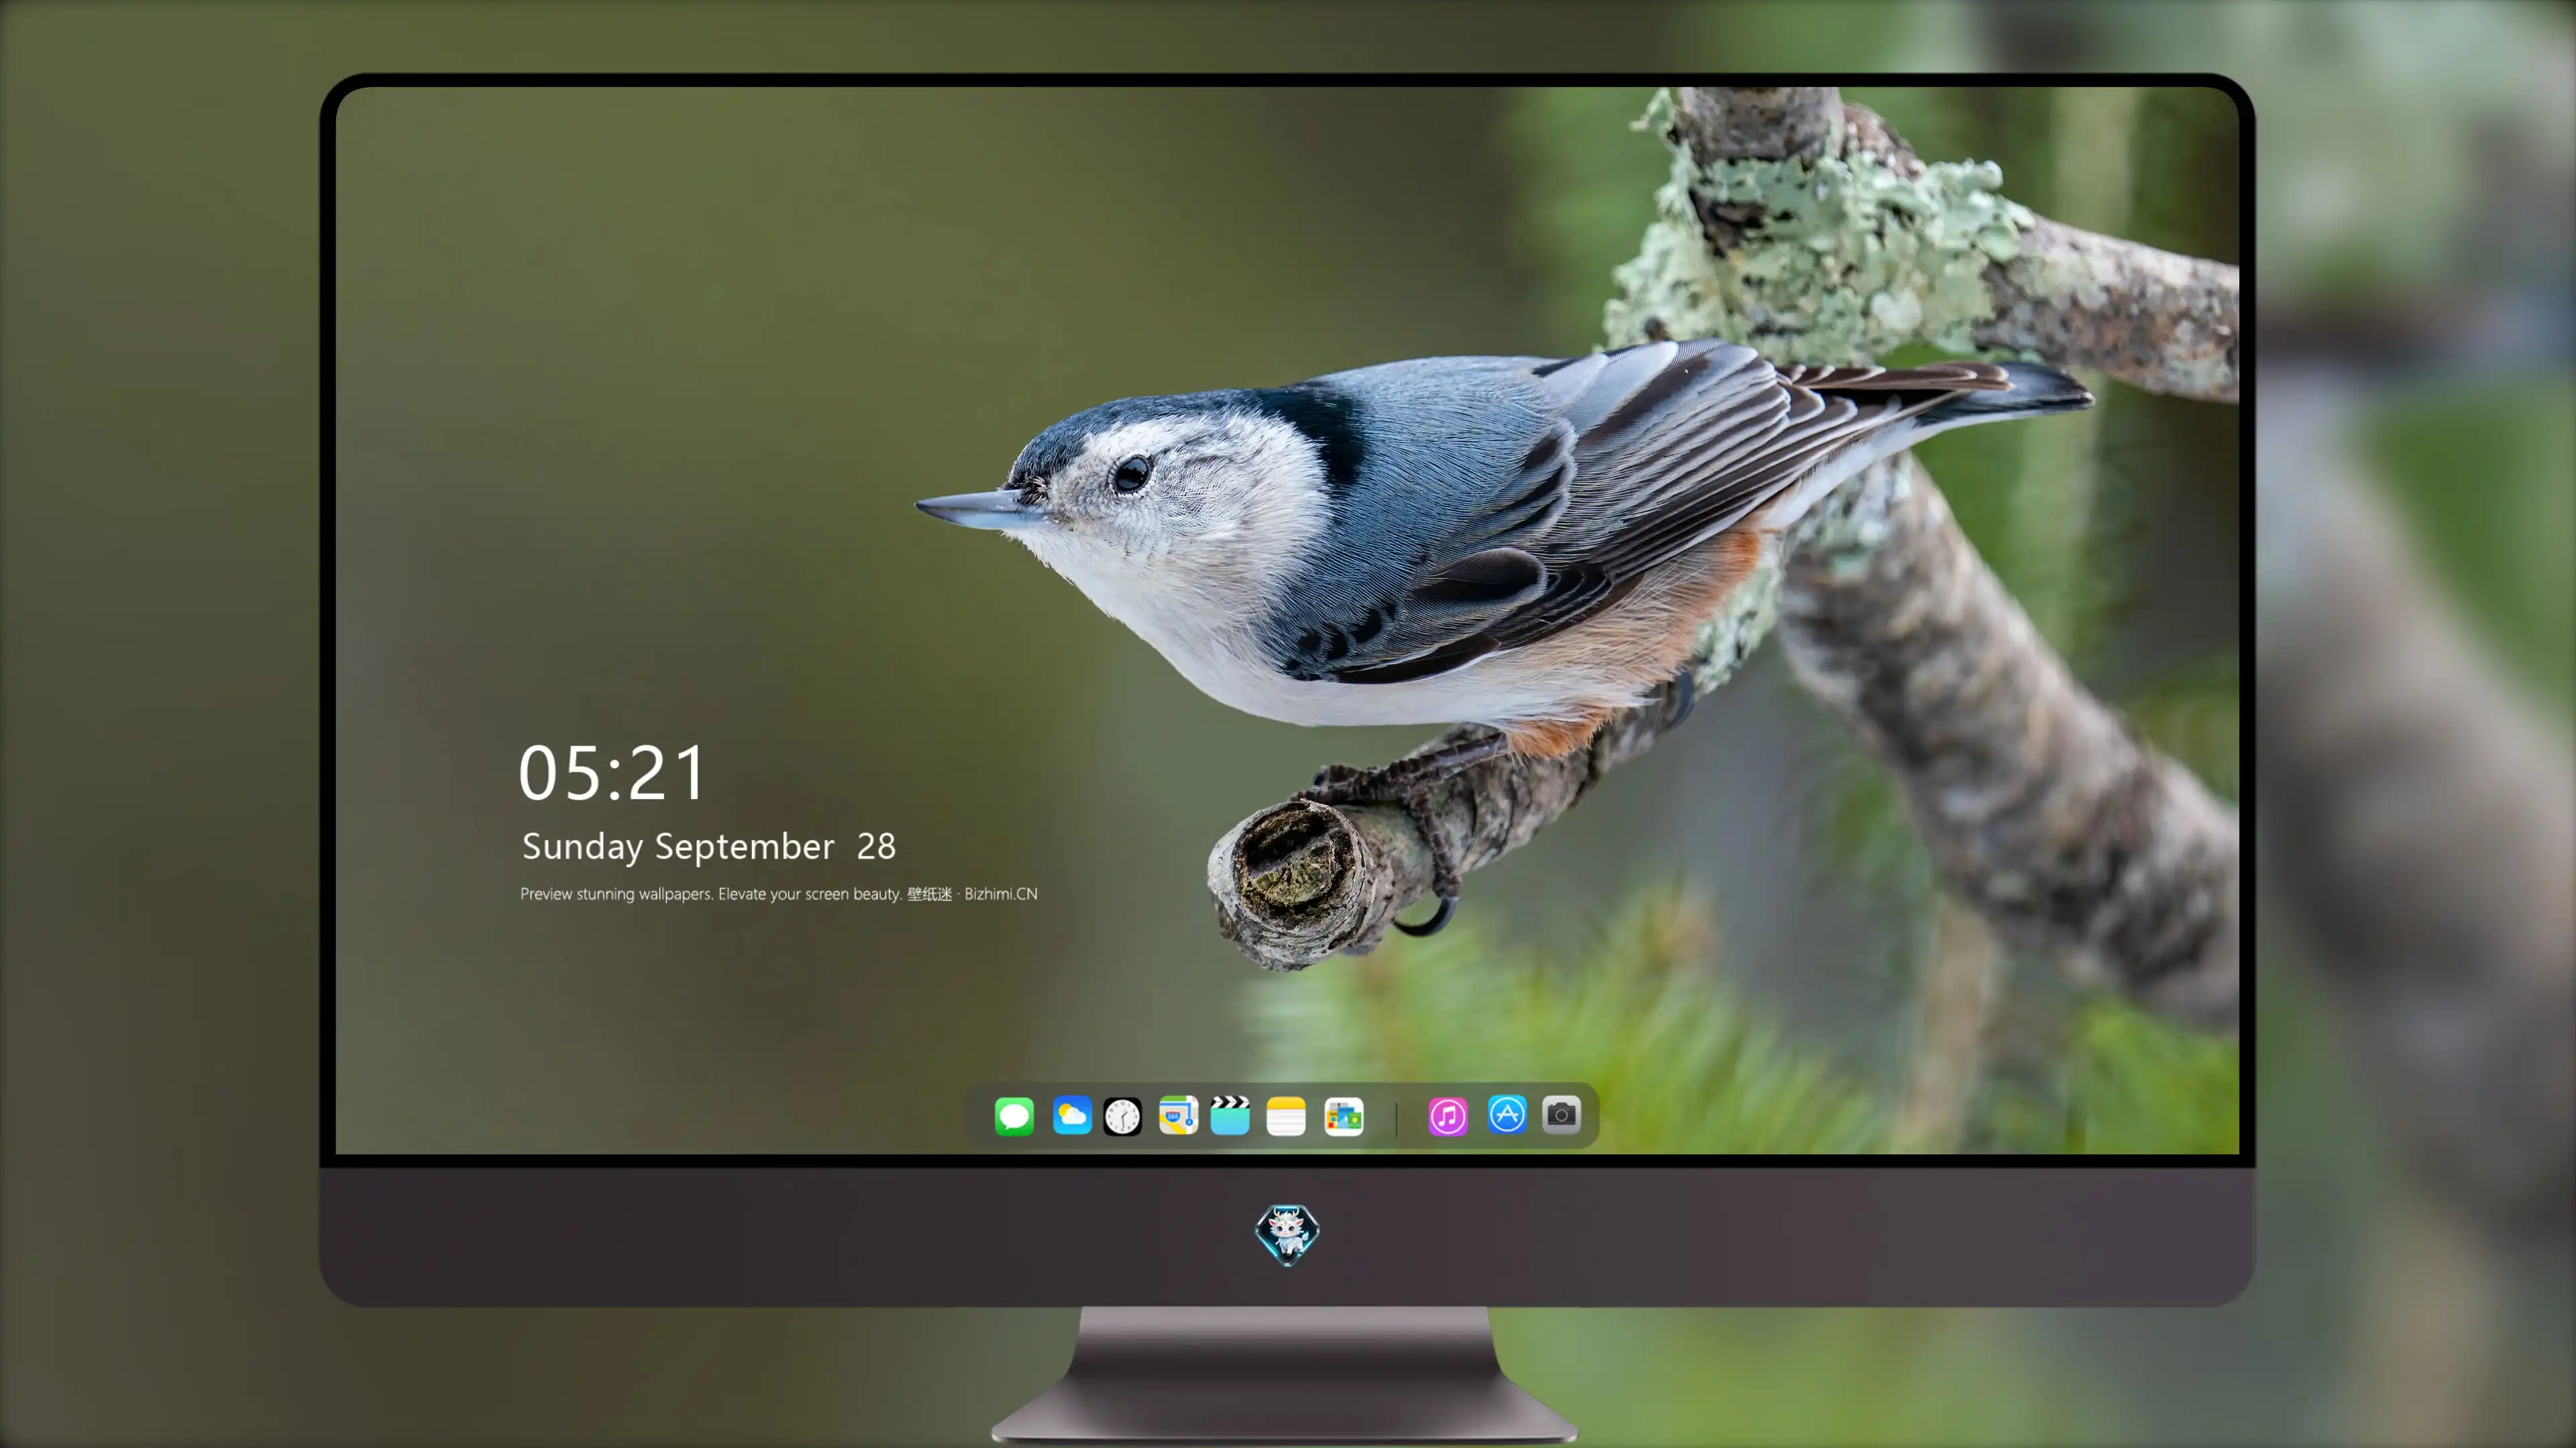Open the Clock app in the dock
The width and height of the screenshot is (2576, 1448).
[x=1122, y=1116]
